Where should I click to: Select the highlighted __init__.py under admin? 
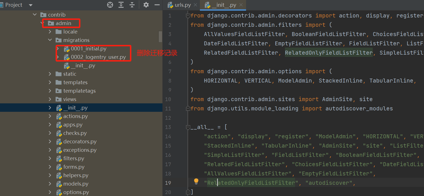75,108
